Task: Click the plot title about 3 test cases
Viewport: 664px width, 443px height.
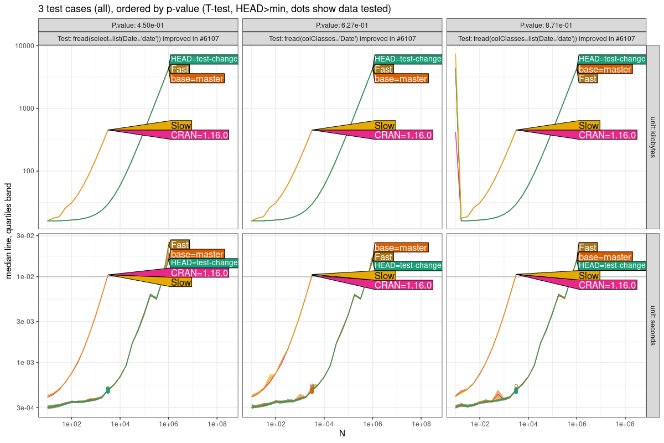Action: [215, 8]
